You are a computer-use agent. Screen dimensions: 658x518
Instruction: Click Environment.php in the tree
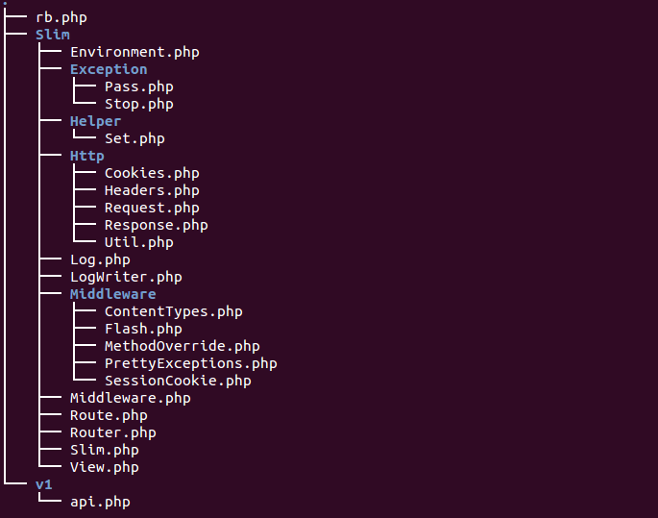coord(134,52)
